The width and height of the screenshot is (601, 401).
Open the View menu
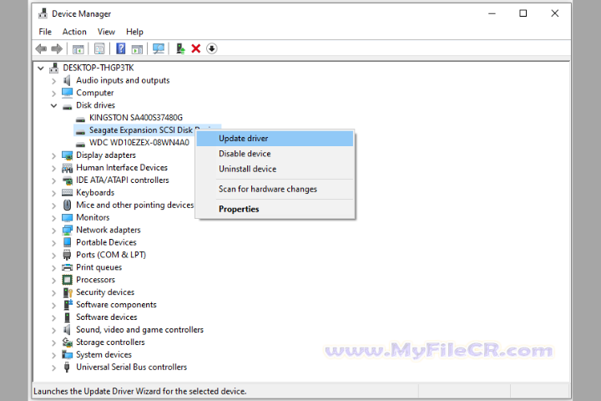(106, 32)
